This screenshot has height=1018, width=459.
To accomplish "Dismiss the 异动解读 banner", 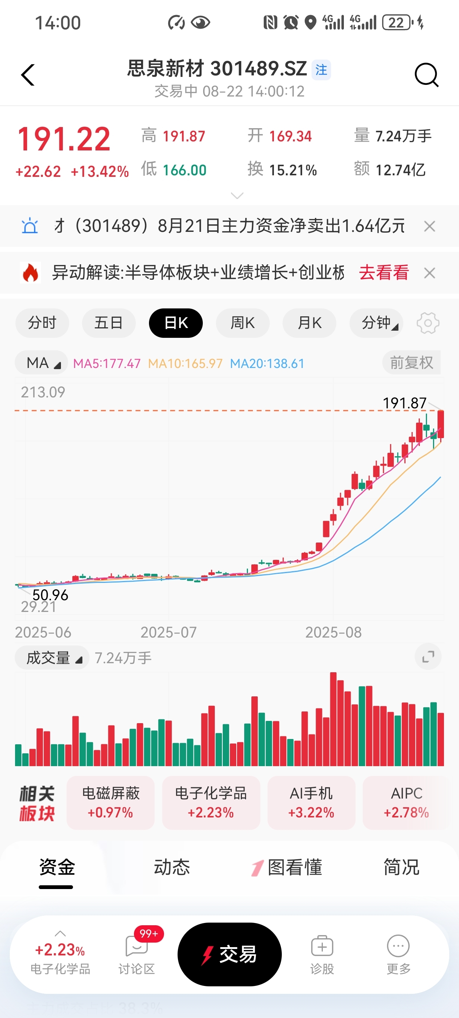I will 429,273.
